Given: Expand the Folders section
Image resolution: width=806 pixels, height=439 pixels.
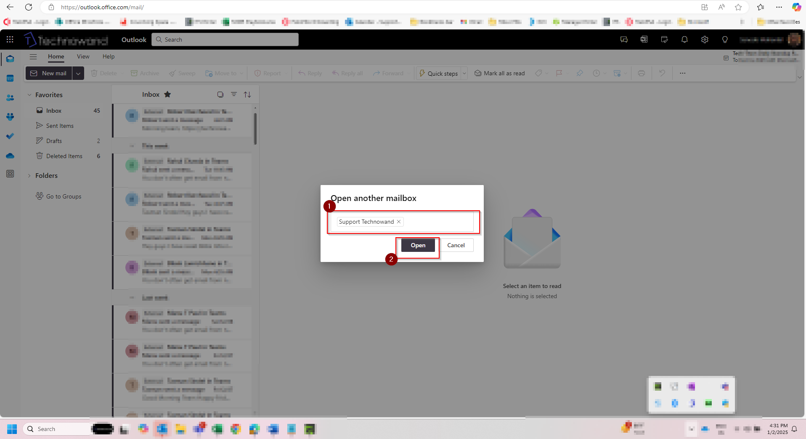Looking at the screenshot, I should pyautogui.click(x=29, y=176).
